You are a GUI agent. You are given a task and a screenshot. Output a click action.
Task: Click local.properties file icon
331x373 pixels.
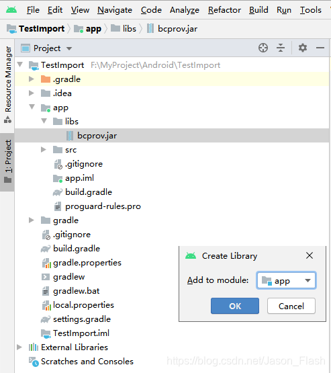(46, 305)
